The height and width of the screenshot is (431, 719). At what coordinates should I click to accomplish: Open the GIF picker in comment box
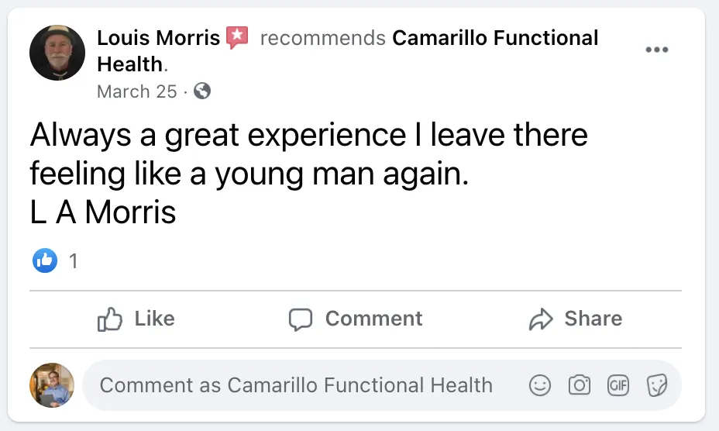[618, 385]
